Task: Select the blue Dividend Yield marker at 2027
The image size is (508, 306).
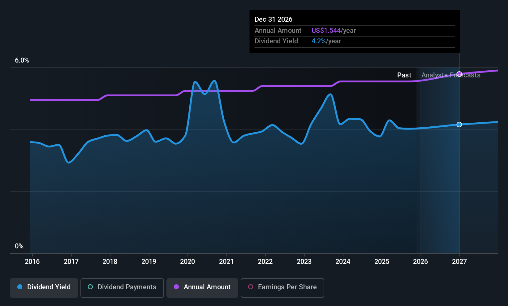Action: tap(459, 125)
